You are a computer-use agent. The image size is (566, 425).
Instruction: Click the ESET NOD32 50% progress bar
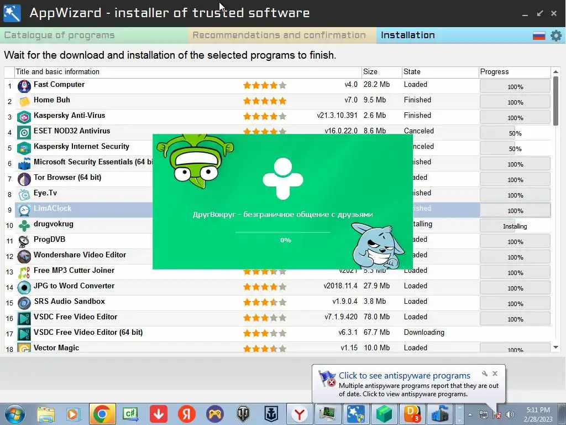515,133
